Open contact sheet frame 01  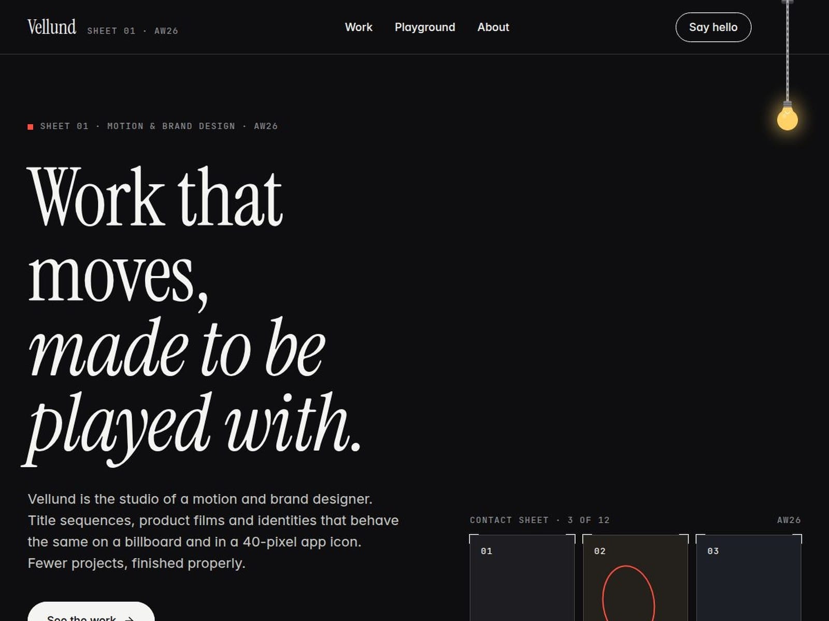coord(522,578)
